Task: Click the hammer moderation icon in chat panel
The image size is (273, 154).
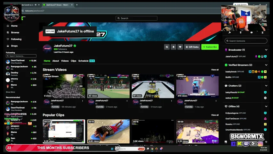Action: pos(229,32)
